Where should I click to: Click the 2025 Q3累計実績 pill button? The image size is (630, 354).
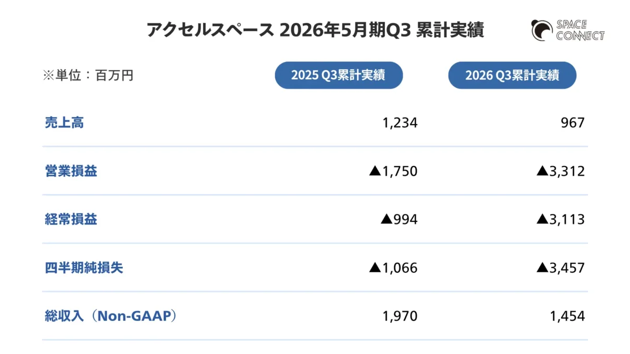tap(339, 75)
